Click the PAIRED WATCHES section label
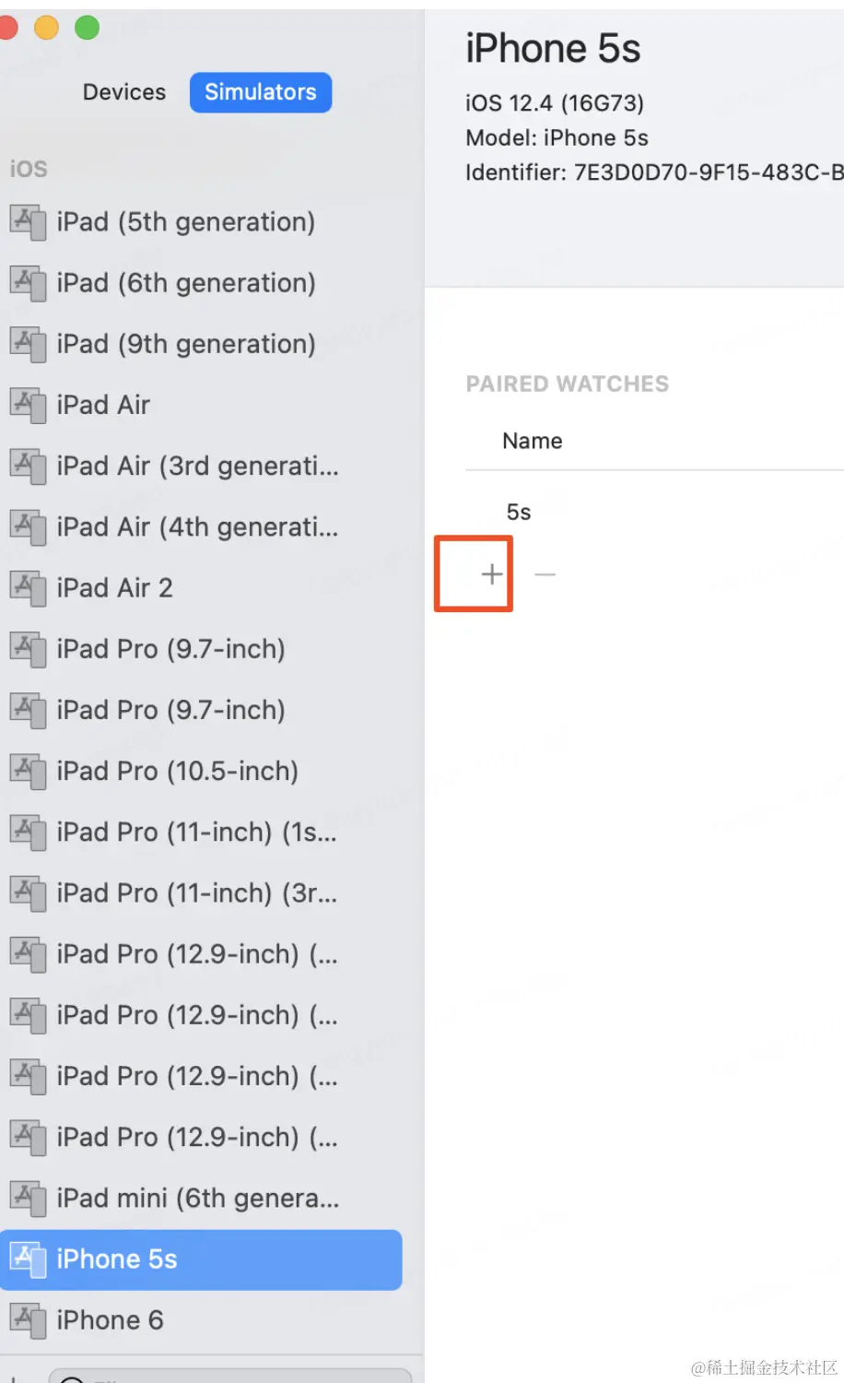The image size is (844, 1383). tap(568, 384)
